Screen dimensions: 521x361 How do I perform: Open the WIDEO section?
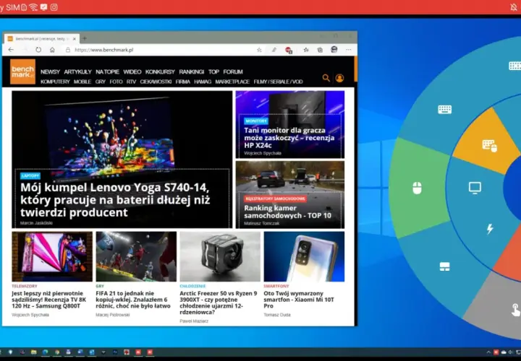click(x=132, y=71)
